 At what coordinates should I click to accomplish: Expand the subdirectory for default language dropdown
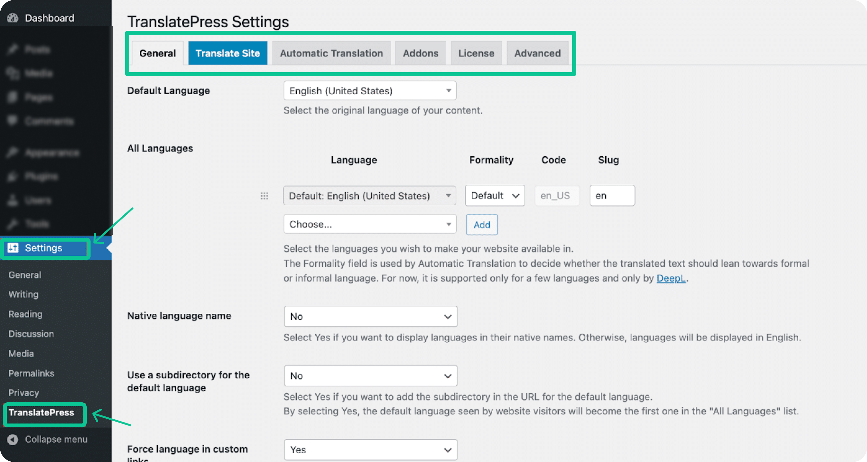coord(370,376)
